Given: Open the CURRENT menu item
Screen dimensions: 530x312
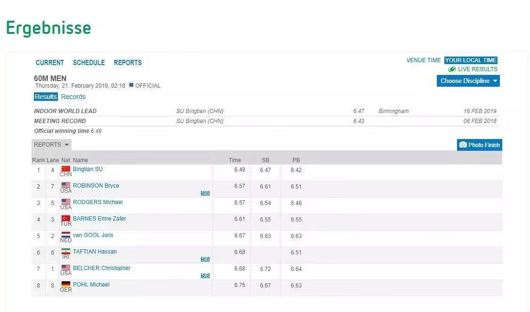Looking at the screenshot, I should point(50,63).
